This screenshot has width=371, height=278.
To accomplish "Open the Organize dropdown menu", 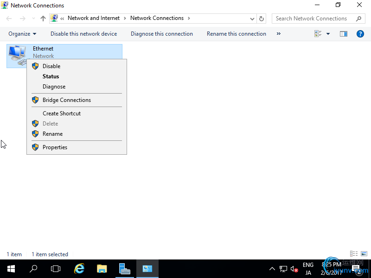I will [22, 34].
